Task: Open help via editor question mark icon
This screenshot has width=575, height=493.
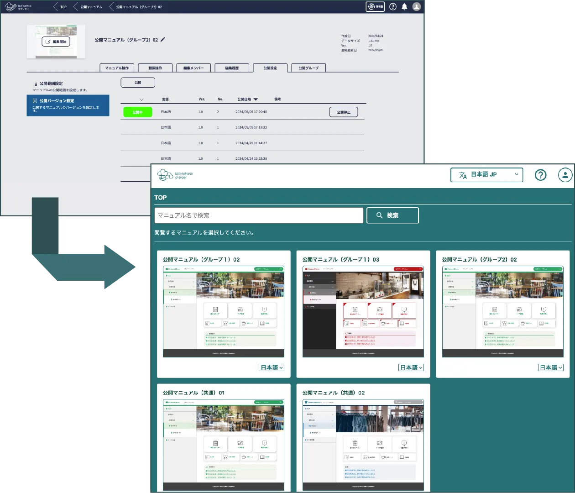Action: [x=392, y=7]
